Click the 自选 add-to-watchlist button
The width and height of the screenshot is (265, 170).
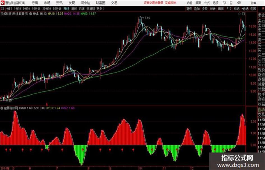[x=245, y=9]
